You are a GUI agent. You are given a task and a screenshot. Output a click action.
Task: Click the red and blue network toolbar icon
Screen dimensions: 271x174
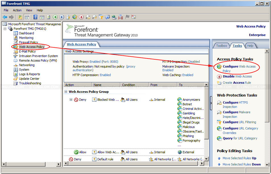tap(121, 17)
